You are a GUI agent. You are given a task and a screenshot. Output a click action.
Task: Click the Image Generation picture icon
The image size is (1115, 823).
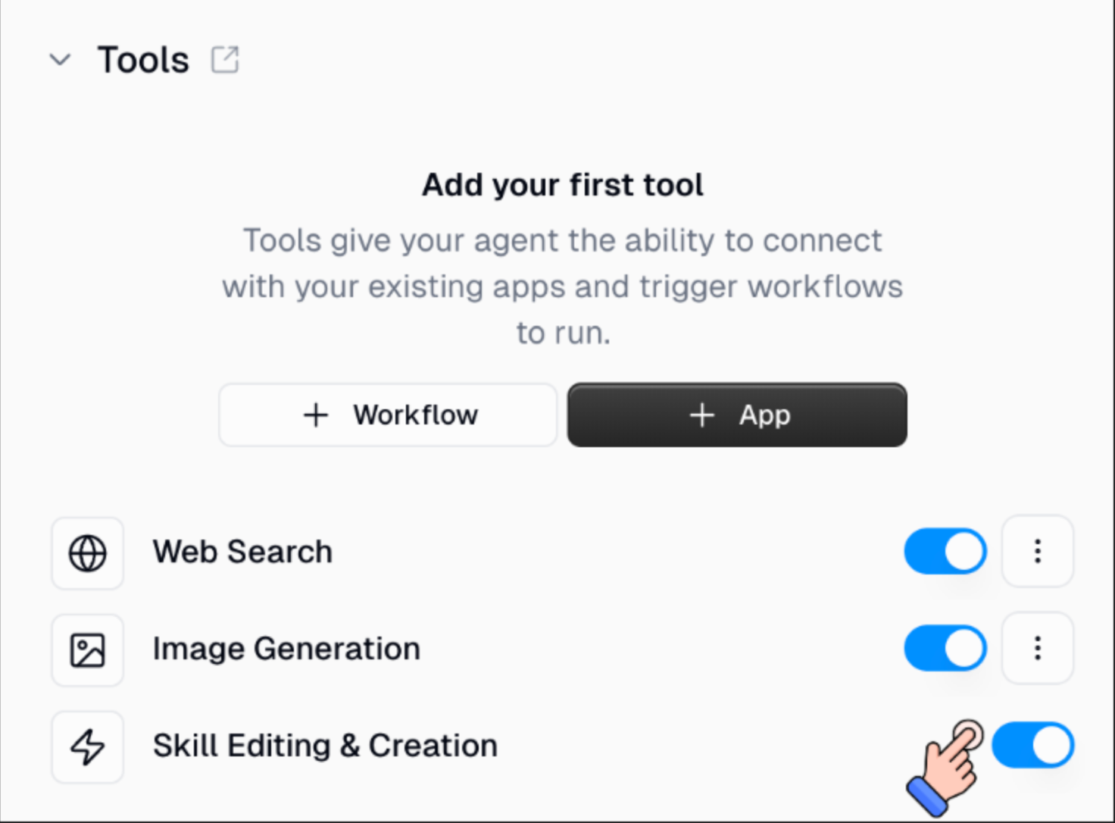[87, 649]
